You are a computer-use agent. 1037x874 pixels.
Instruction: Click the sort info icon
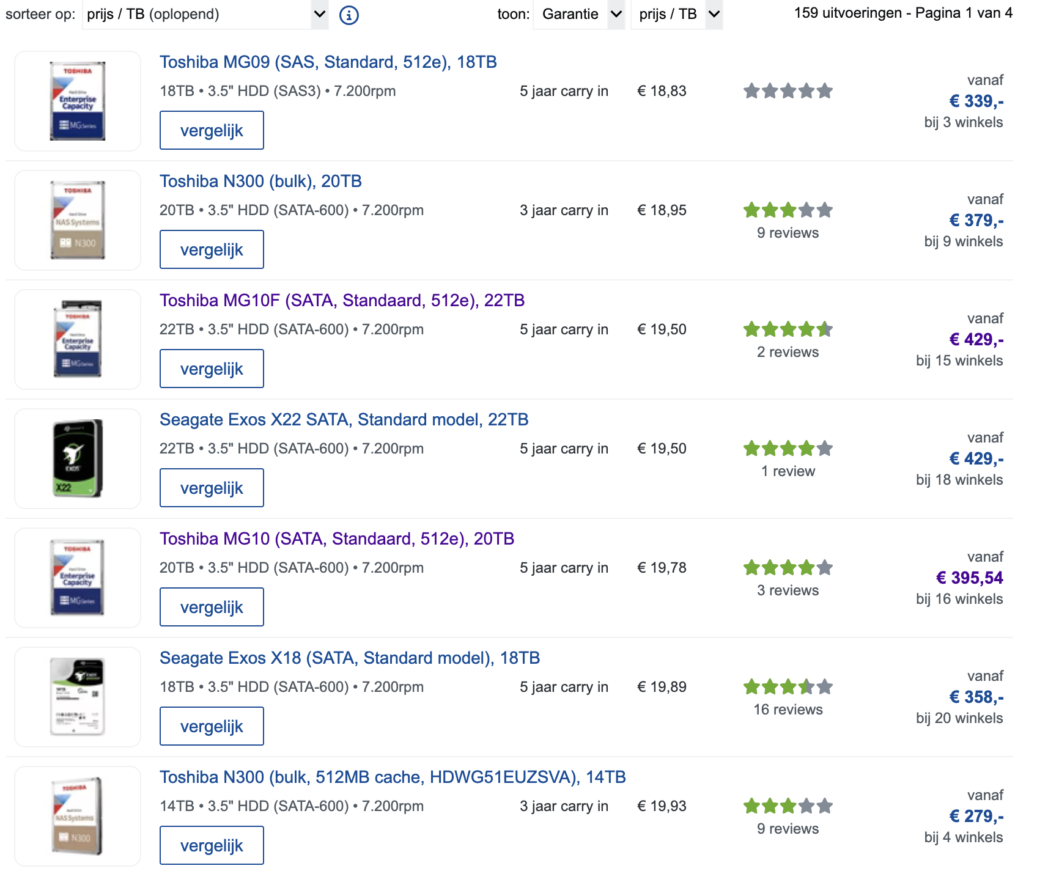point(349,15)
